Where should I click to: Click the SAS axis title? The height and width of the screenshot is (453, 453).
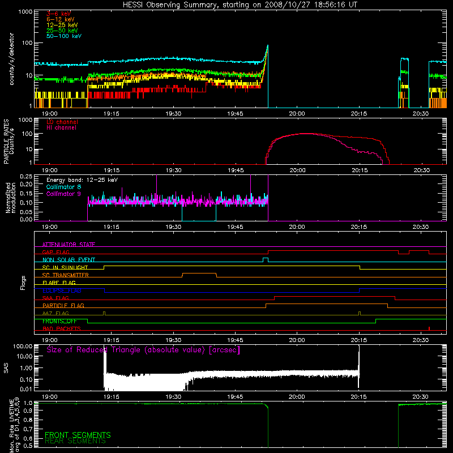tap(6, 368)
